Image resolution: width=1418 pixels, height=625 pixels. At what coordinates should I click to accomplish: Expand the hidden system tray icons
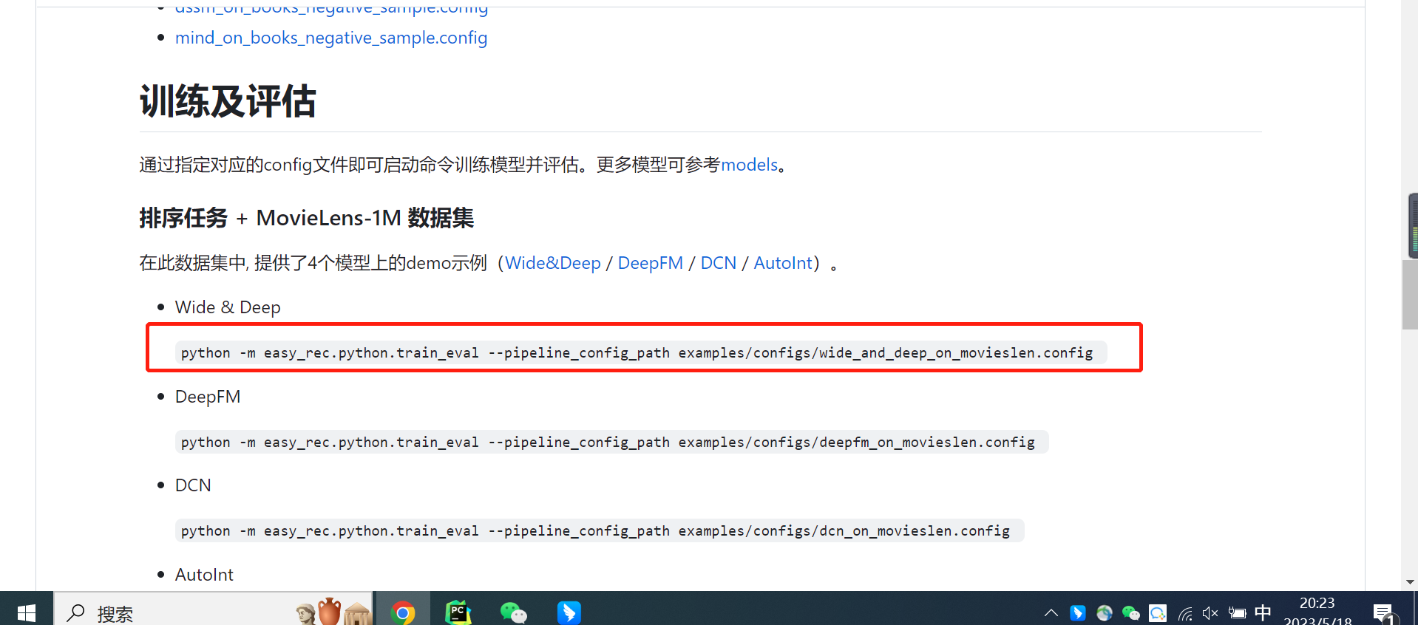coord(1051,613)
